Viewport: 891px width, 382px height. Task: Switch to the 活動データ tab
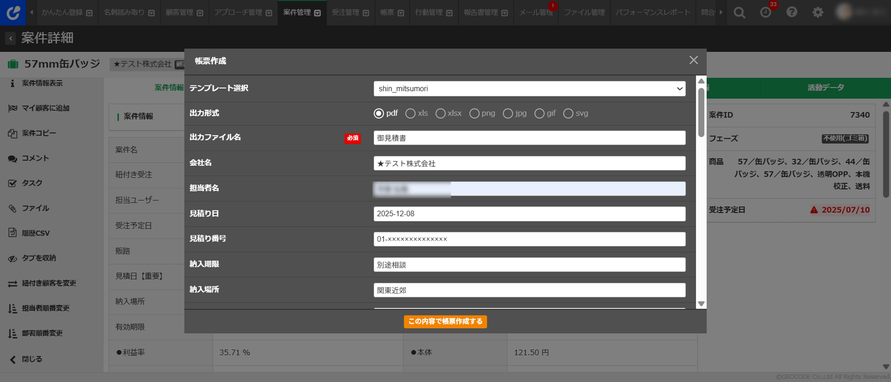[x=826, y=88]
